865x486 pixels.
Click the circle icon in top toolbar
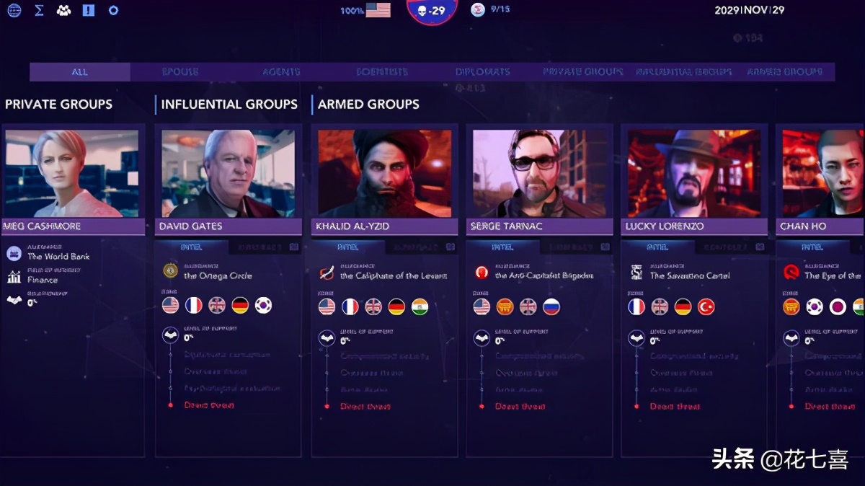click(113, 11)
